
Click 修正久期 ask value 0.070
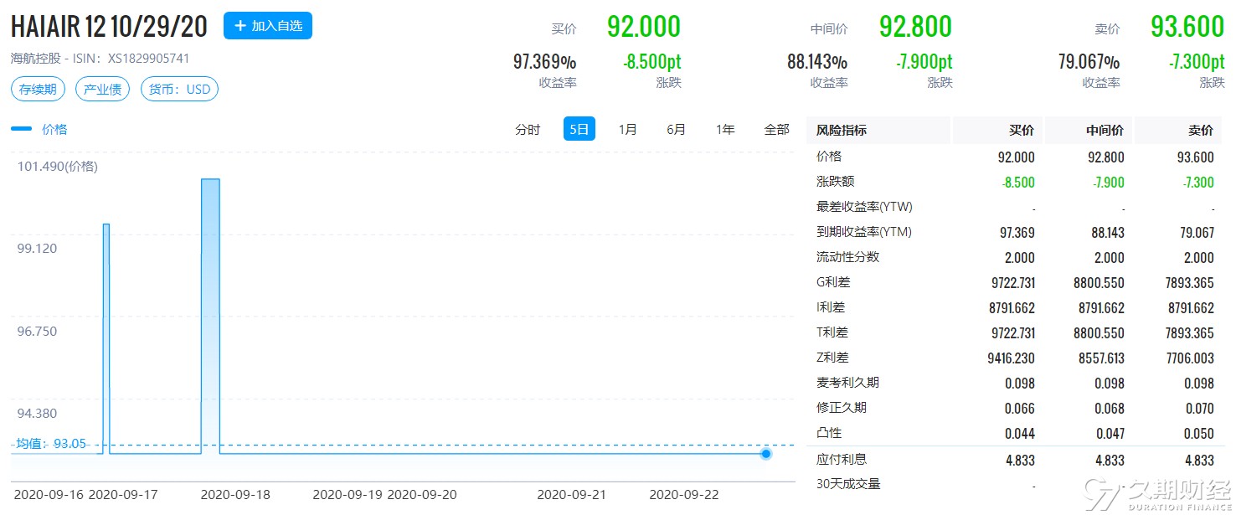pos(1199,409)
